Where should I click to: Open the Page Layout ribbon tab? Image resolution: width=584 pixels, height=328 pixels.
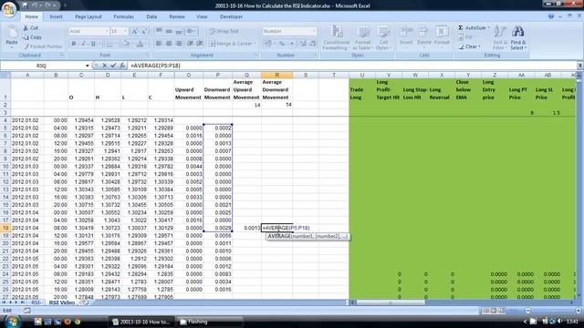tap(89, 16)
